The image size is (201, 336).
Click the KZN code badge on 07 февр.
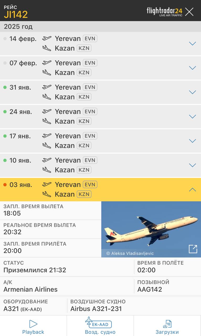(84, 72)
